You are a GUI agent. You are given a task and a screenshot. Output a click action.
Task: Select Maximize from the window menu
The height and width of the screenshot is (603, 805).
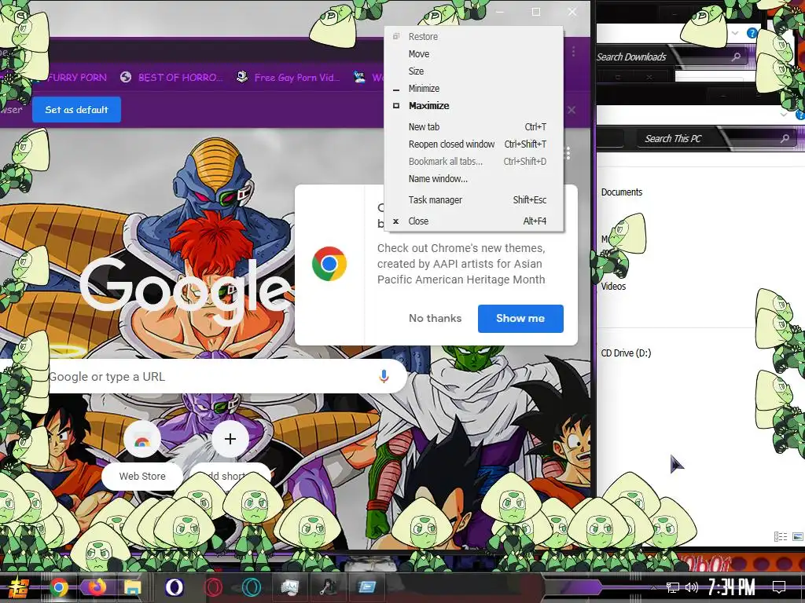pos(472,106)
